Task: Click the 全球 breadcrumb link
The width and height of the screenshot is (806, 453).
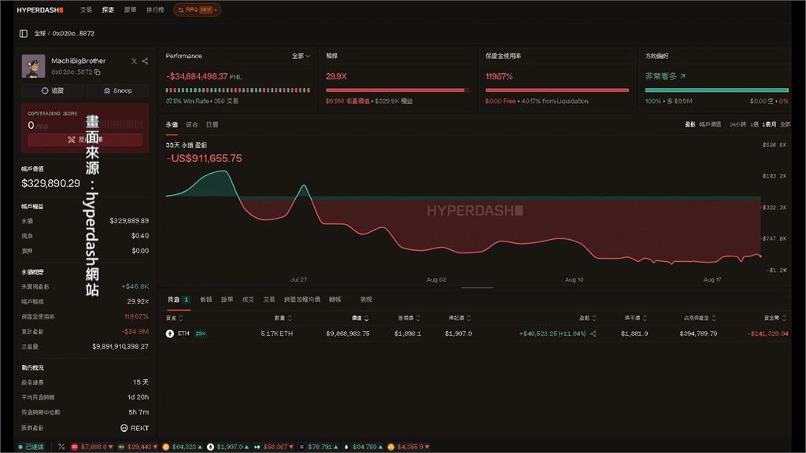Action: coord(39,33)
